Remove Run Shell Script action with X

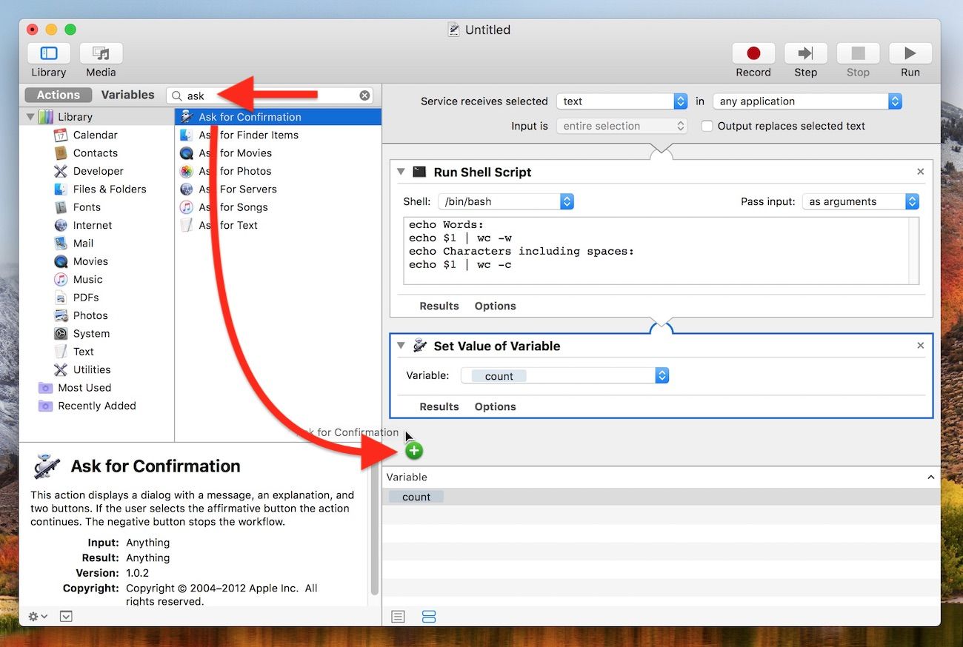[921, 172]
